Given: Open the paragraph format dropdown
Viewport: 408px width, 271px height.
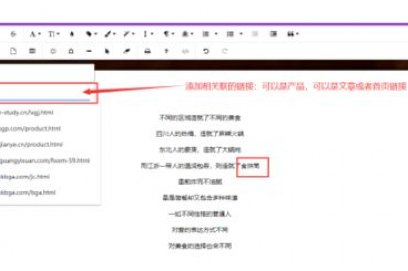Looking at the screenshot, I should (x=168, y=34).
